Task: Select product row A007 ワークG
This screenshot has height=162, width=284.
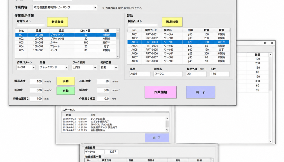Action: (x=178, y=57)
